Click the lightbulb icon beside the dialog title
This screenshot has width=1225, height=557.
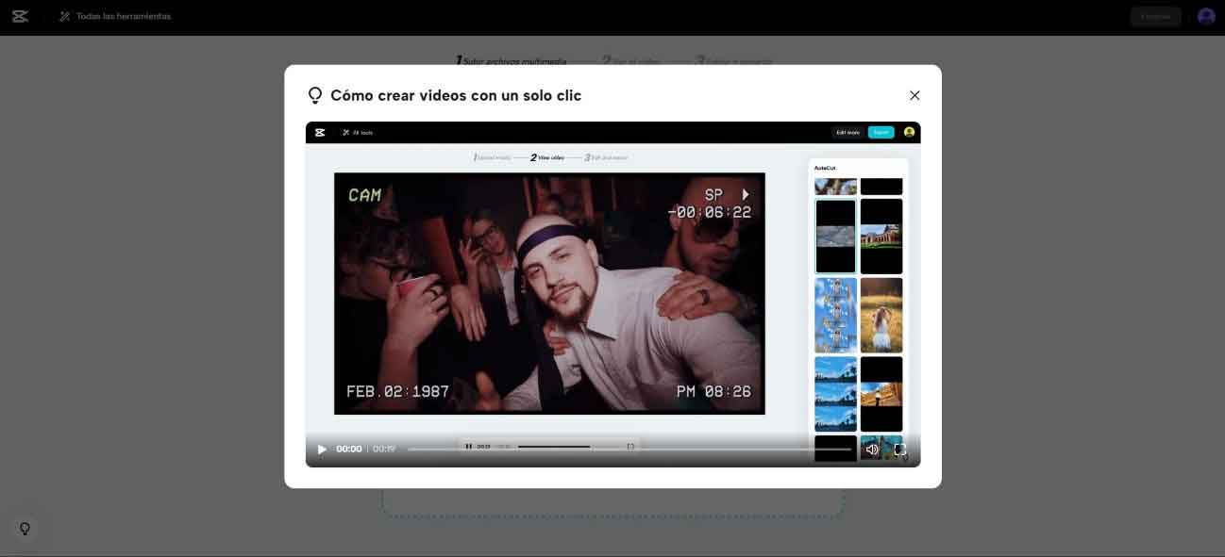(315, 95)
